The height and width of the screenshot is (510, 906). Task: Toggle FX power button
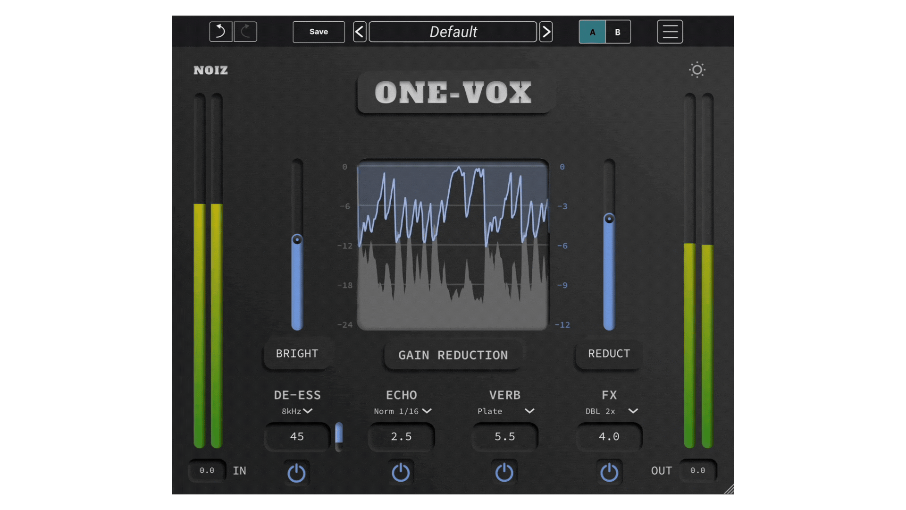pyautogui.click(x=609, y=472)
